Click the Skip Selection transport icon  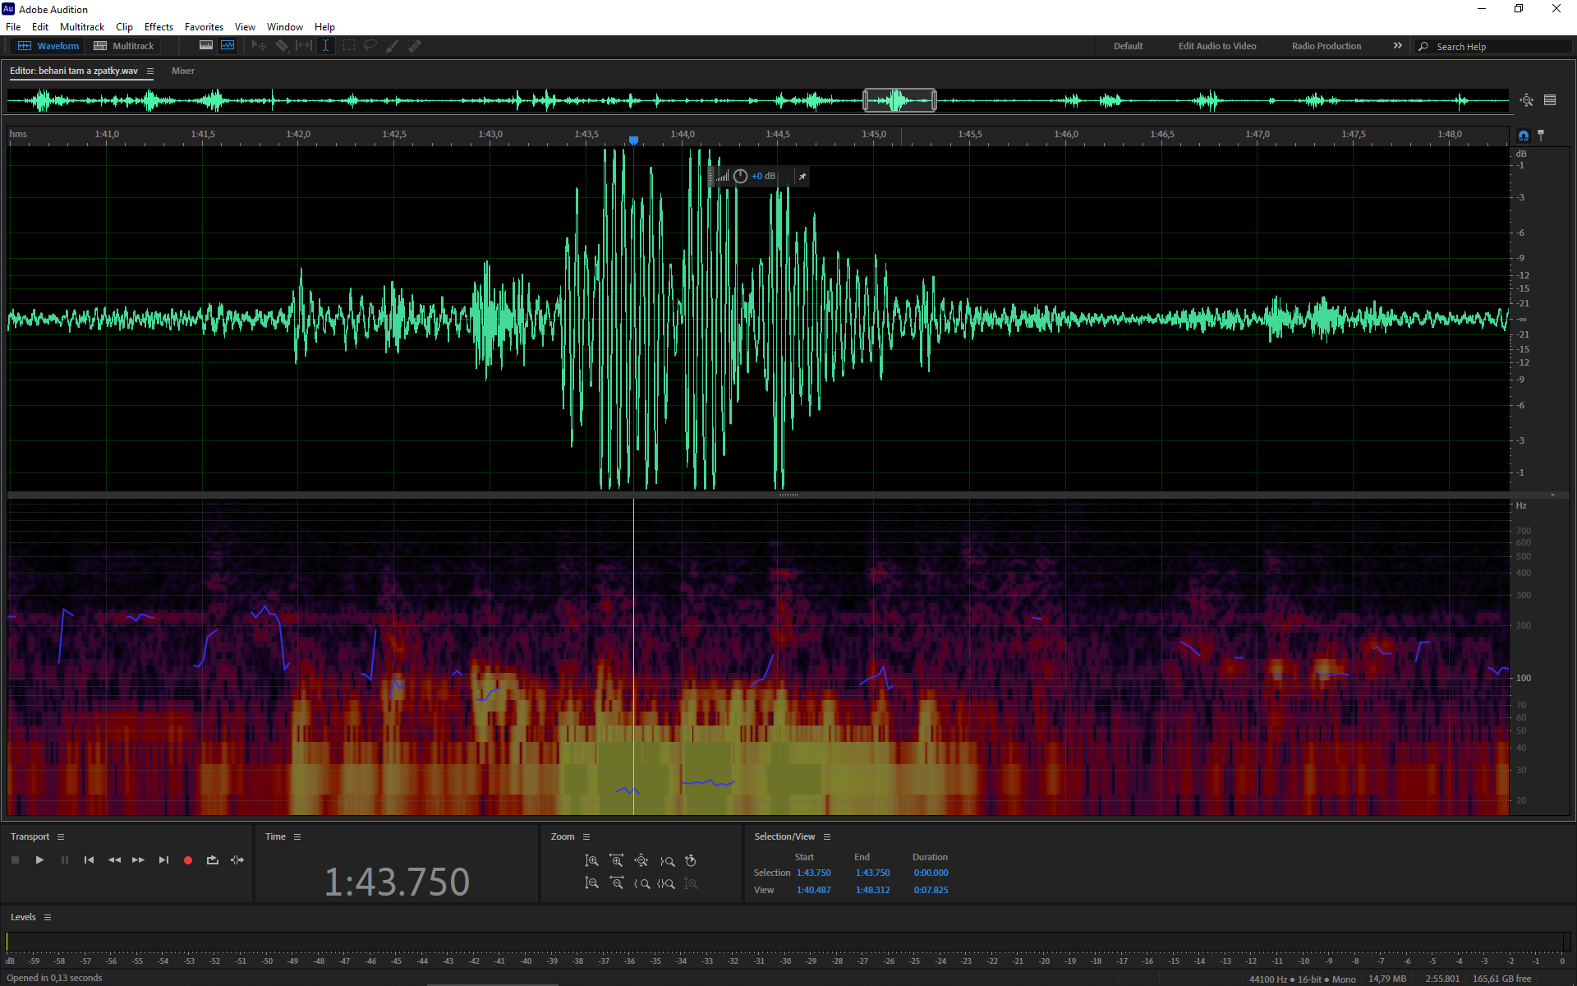237,860
